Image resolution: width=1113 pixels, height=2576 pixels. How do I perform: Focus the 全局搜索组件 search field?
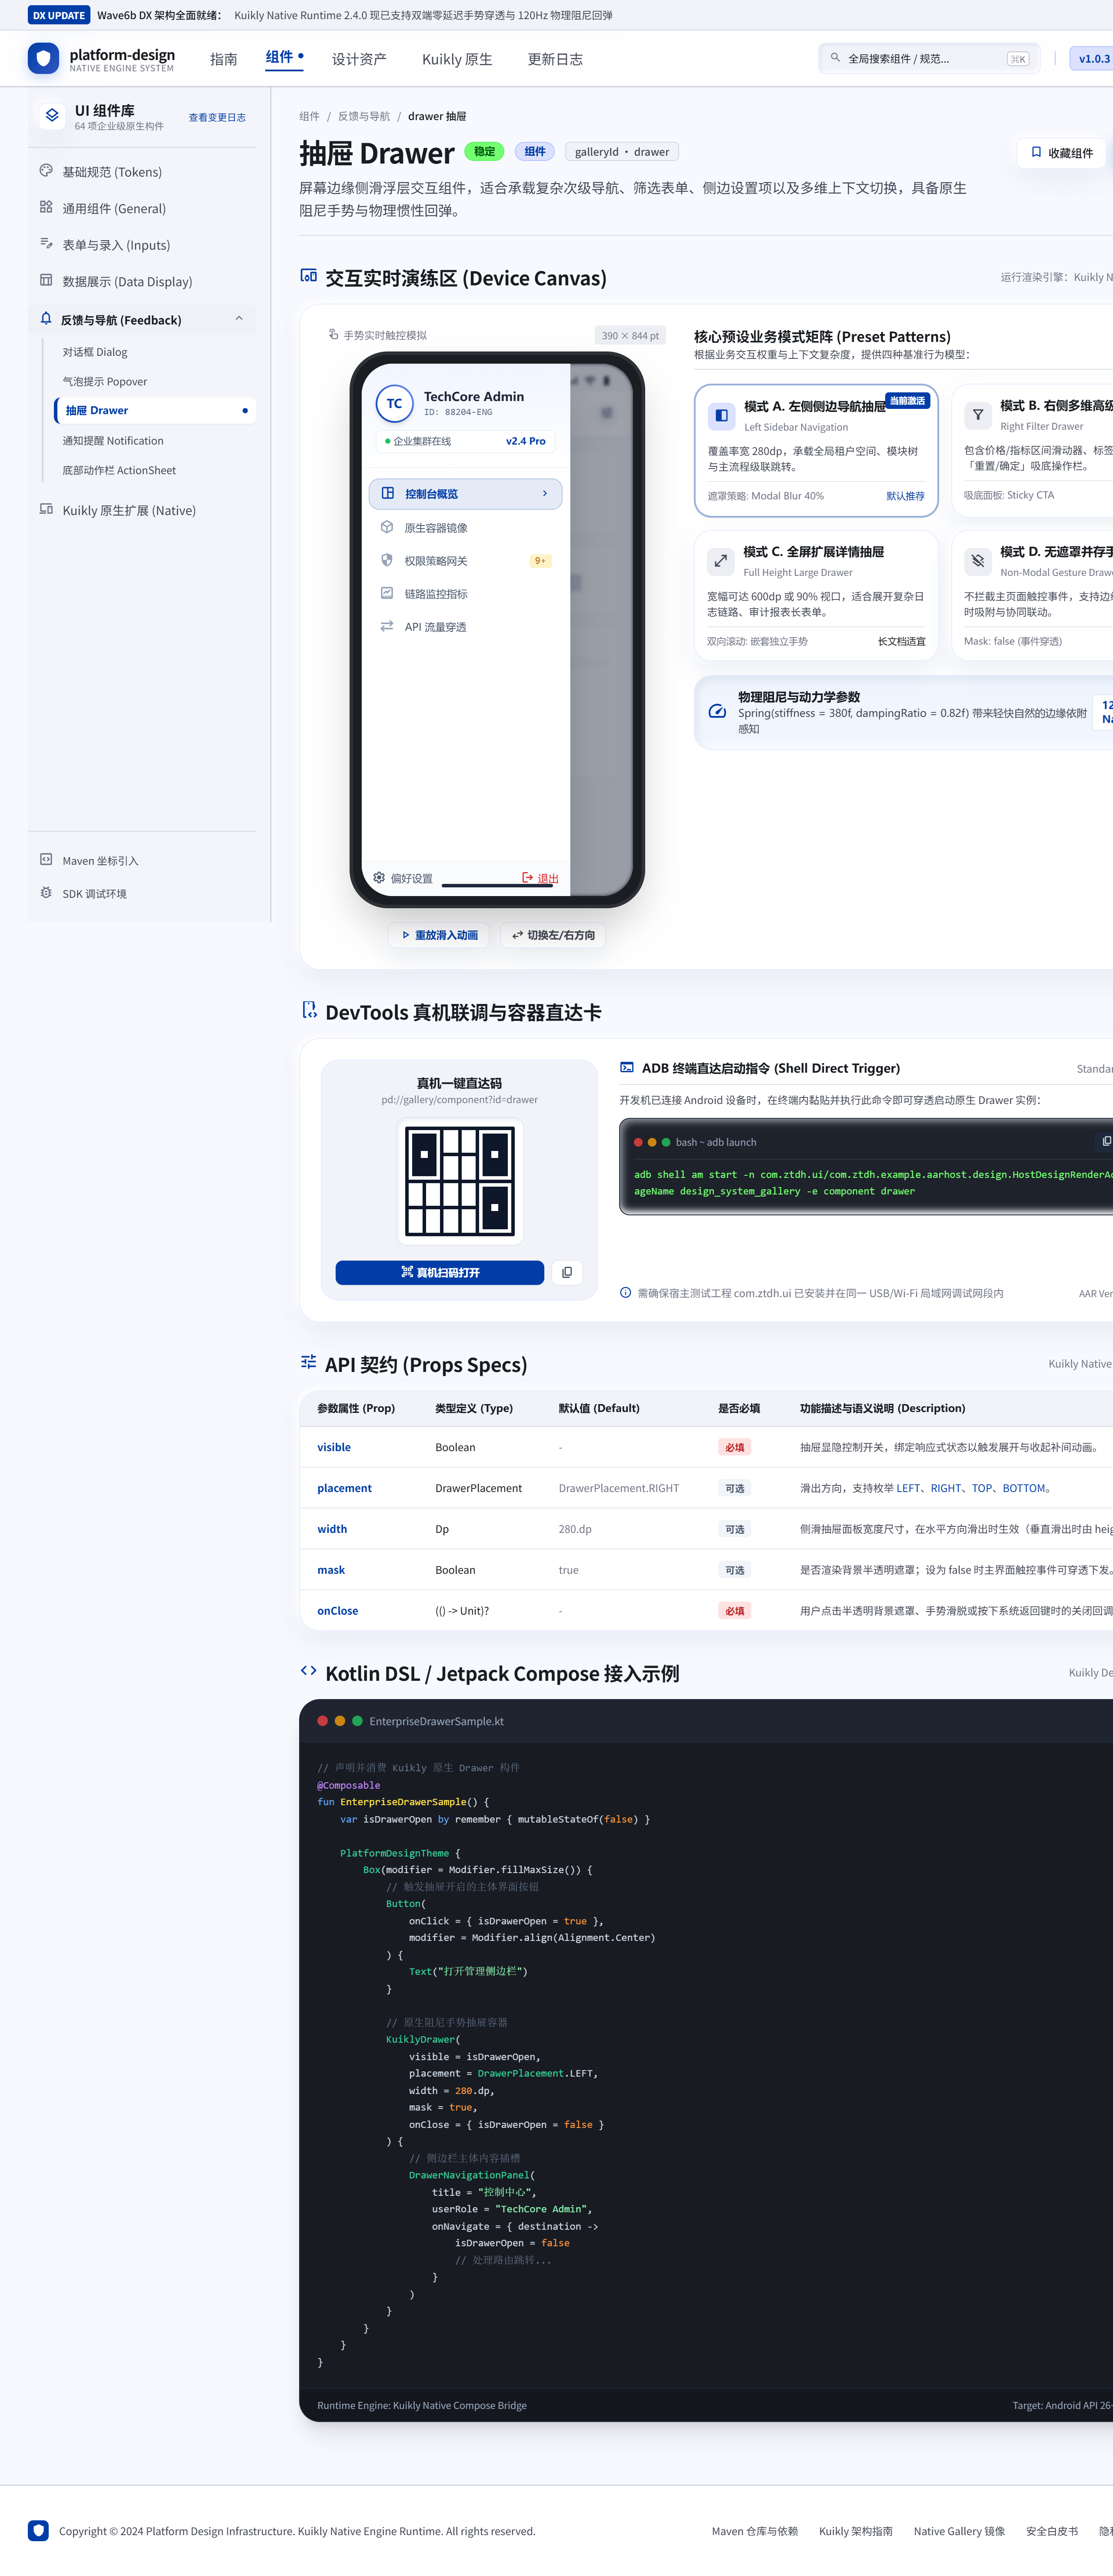click(929, 58)
